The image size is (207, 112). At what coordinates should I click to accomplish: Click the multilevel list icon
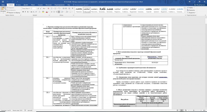coord(60,9)
